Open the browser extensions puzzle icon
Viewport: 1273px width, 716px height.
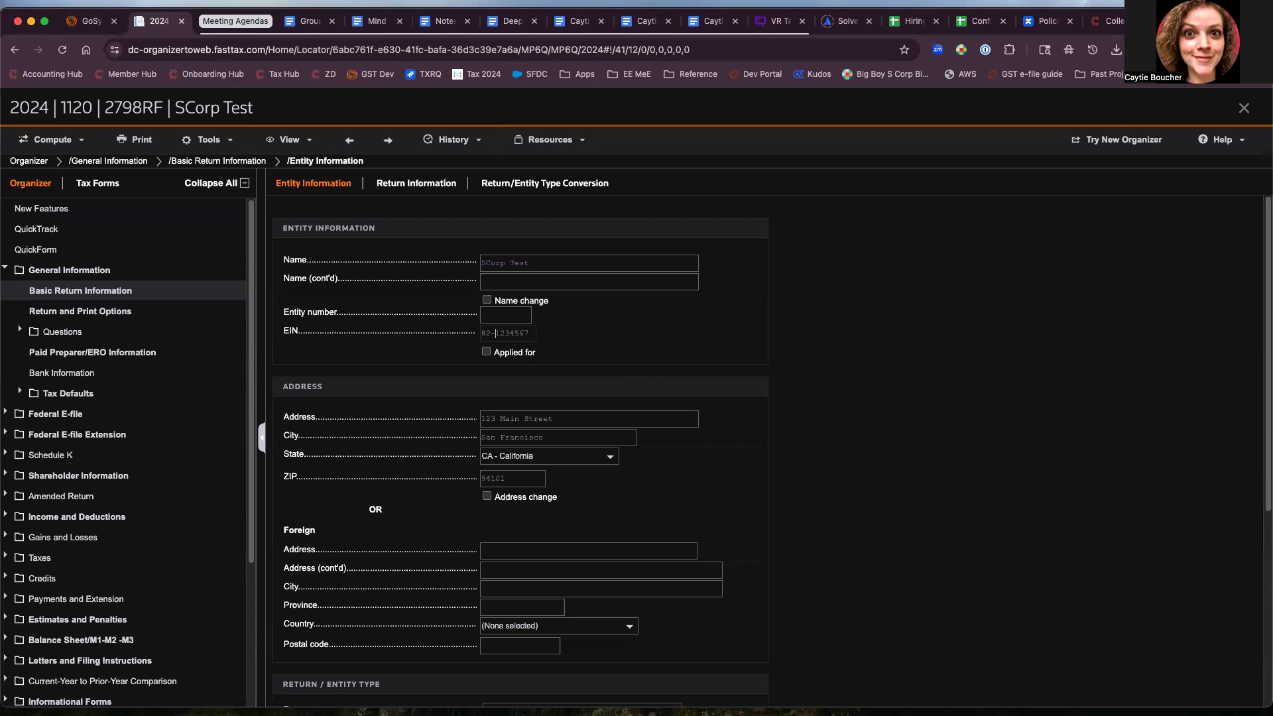point(1009,50)
